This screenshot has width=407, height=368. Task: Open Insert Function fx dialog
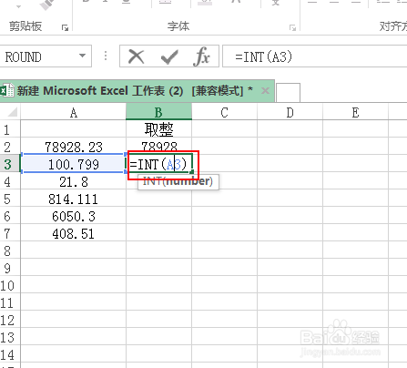[202, 56]
